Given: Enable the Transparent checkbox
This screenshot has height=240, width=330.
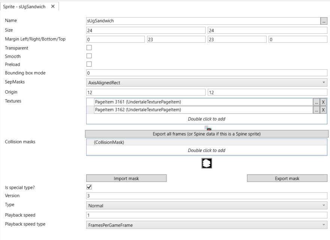Looking at the screenshot, I should [x=89, y=48].
